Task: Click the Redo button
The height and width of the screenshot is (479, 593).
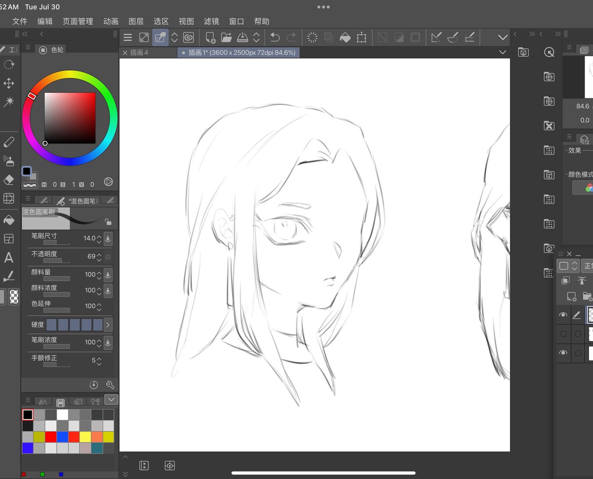Action: click(292, 37)
